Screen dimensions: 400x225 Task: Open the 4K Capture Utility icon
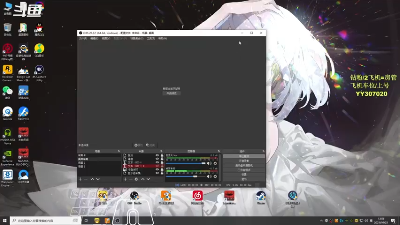pyautogui.click(x=39, y=73)
